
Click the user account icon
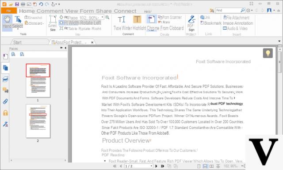click(x=269, y=11)
